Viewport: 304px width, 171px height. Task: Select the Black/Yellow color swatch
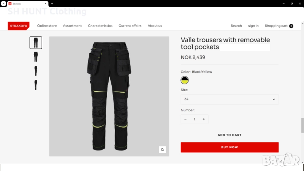(185, 80)
